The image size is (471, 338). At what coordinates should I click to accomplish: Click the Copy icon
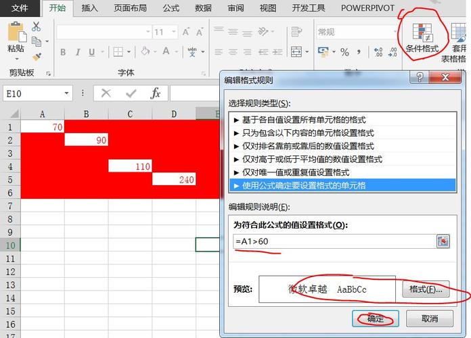[37, 41]
